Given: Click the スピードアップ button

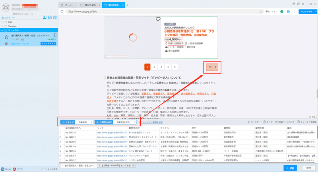Looking at the screenshot, I should (x=48, y=44).
